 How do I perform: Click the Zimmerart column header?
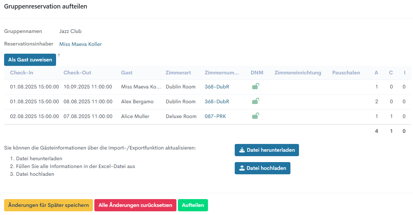[178, 73]
